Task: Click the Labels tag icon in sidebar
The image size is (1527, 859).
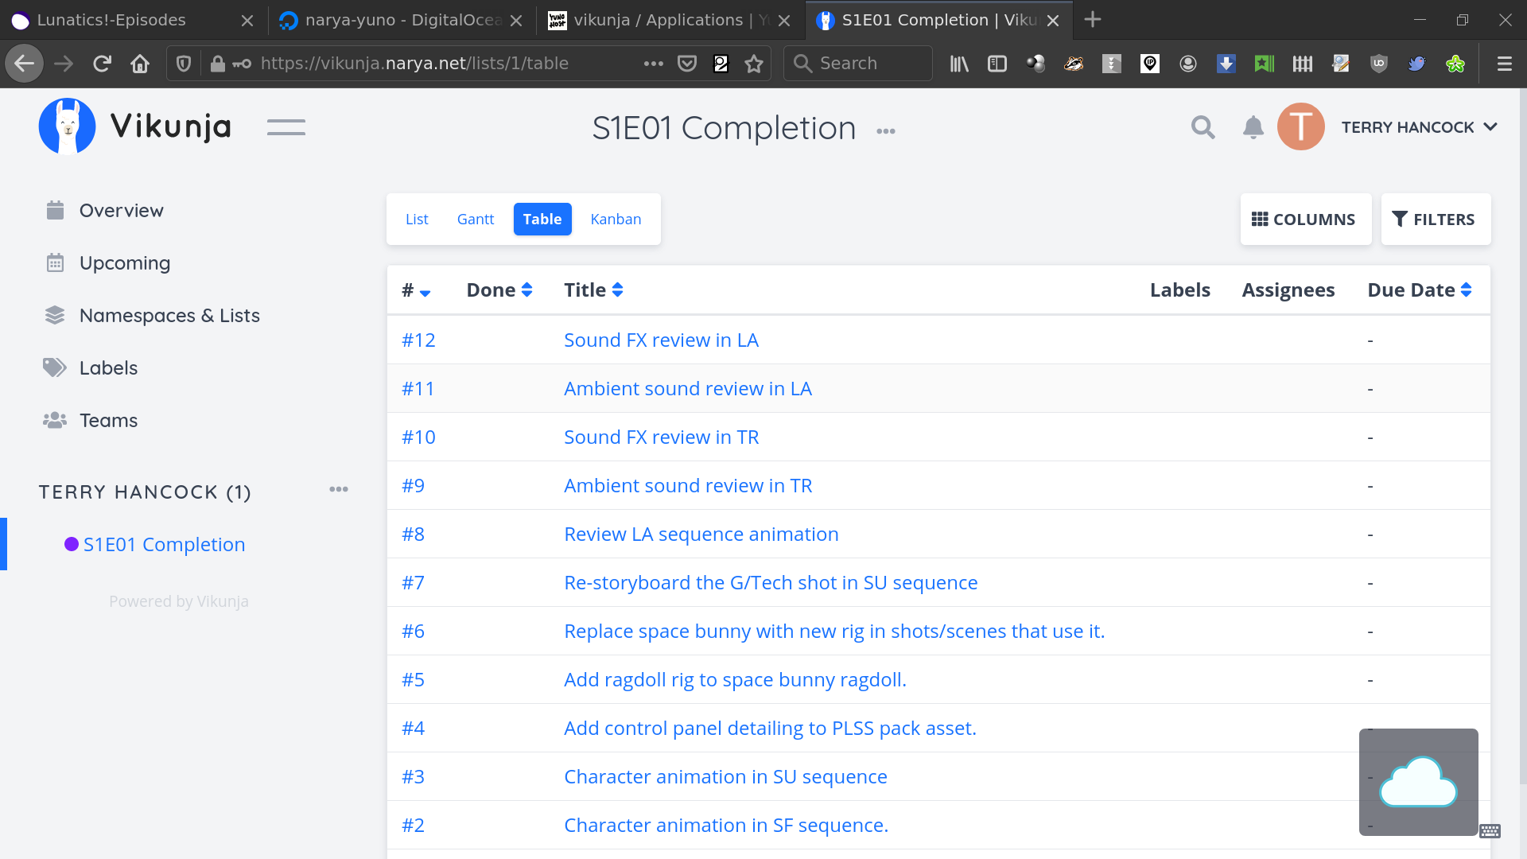Action: [x=54, y=367]
